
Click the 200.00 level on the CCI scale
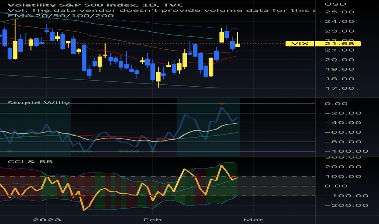point(343,167)
